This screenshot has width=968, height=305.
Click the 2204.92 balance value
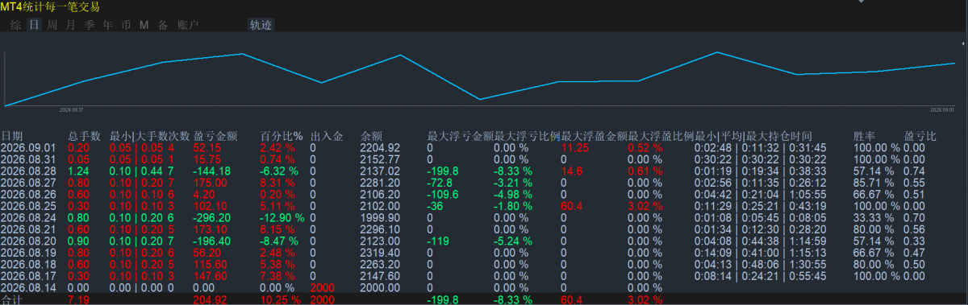tap(380, 148)
